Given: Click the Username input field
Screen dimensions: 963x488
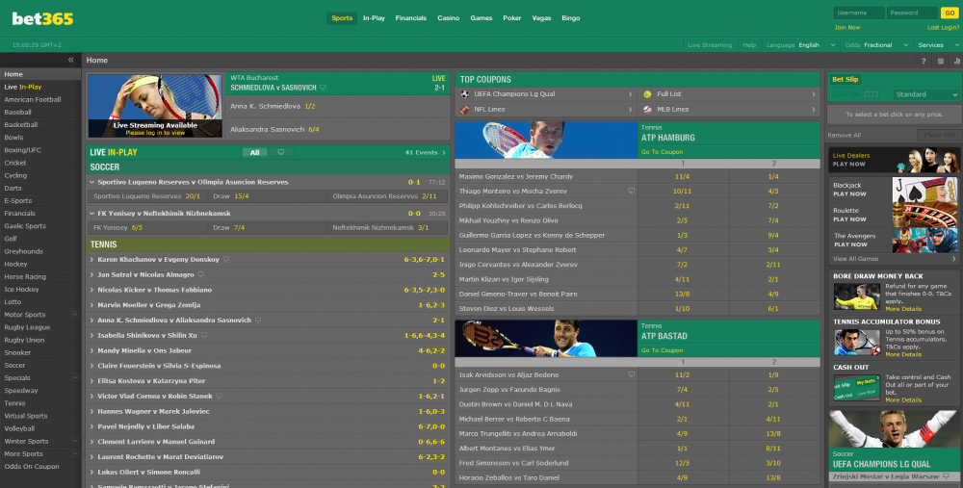Looking at the screenshot, I should tap(858, 13).
